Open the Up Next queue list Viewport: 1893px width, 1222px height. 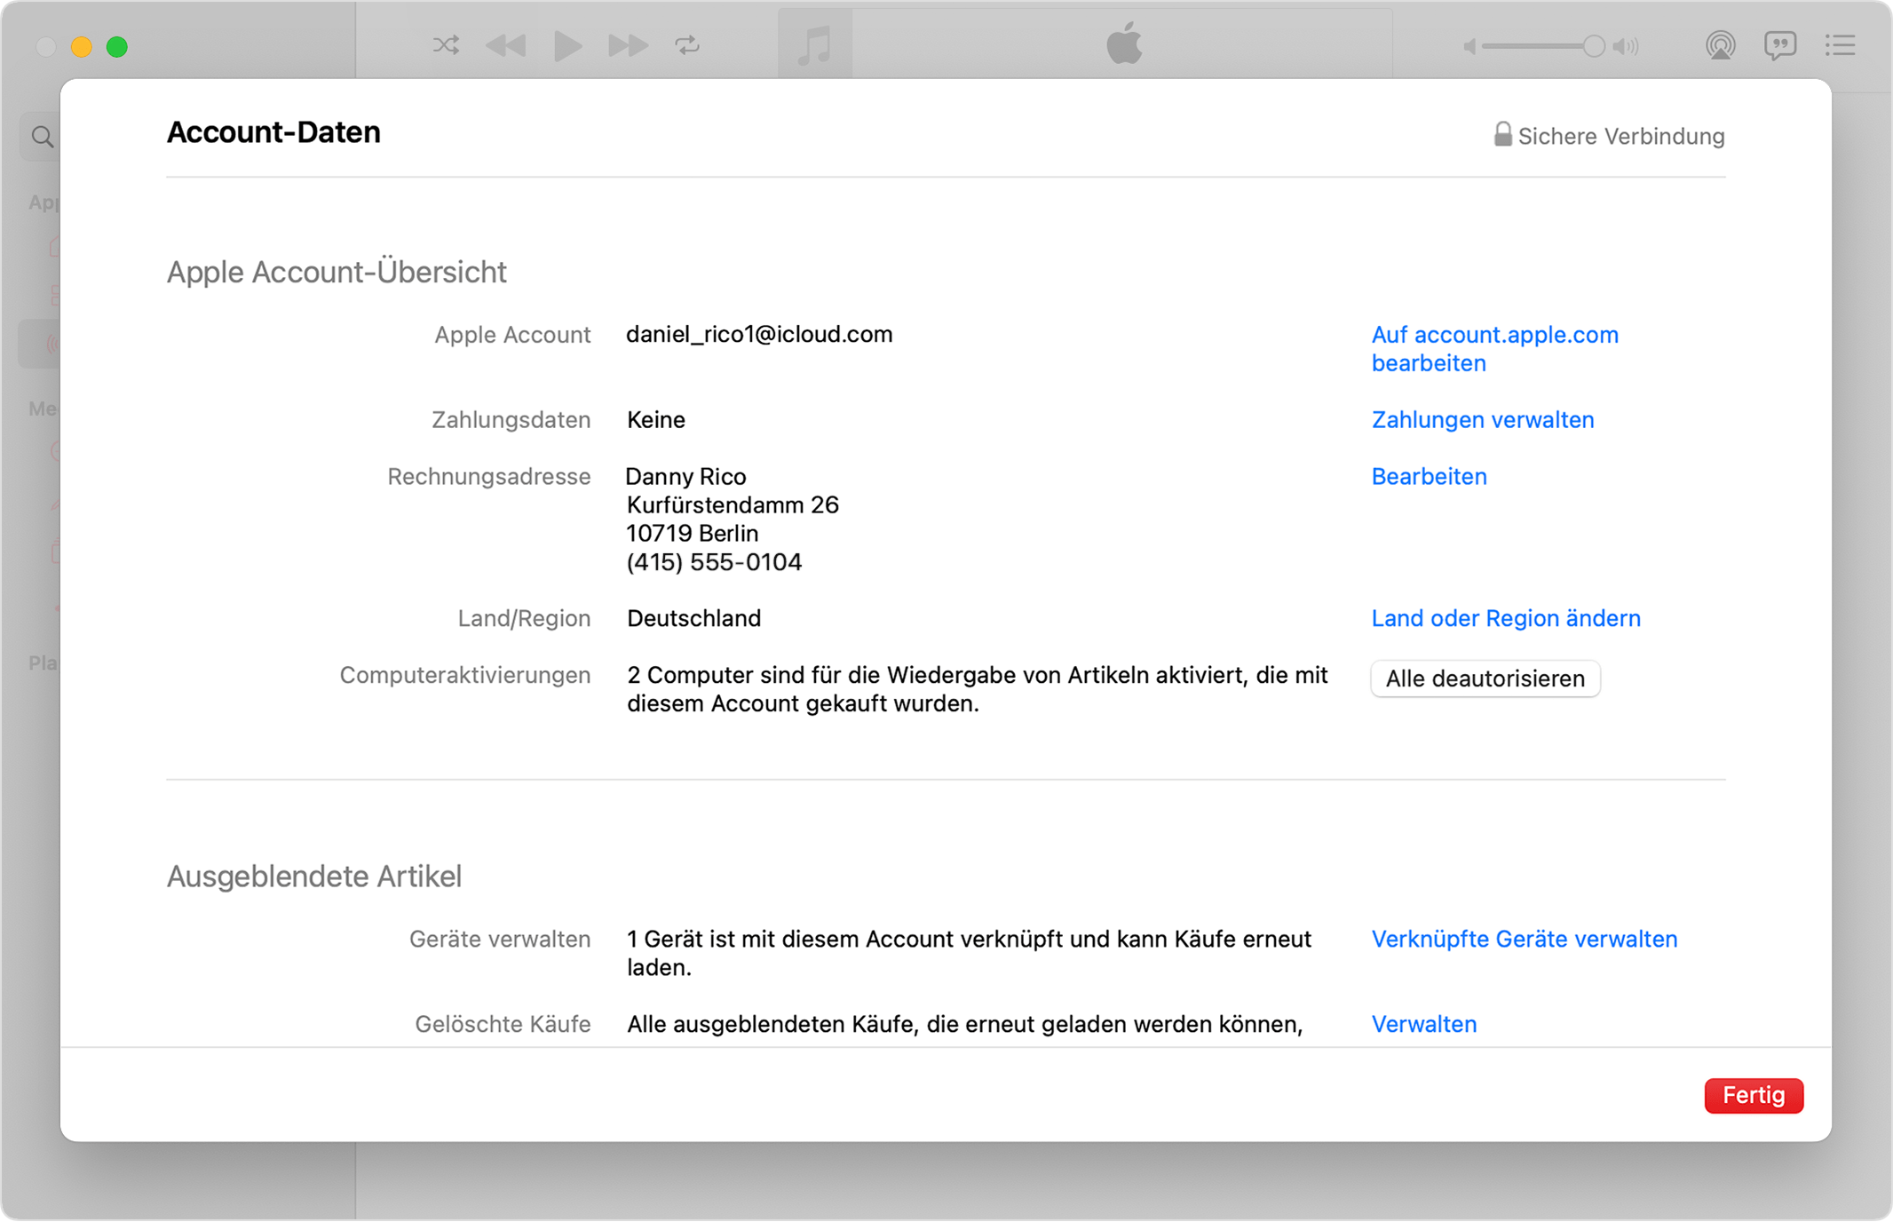1841,45
